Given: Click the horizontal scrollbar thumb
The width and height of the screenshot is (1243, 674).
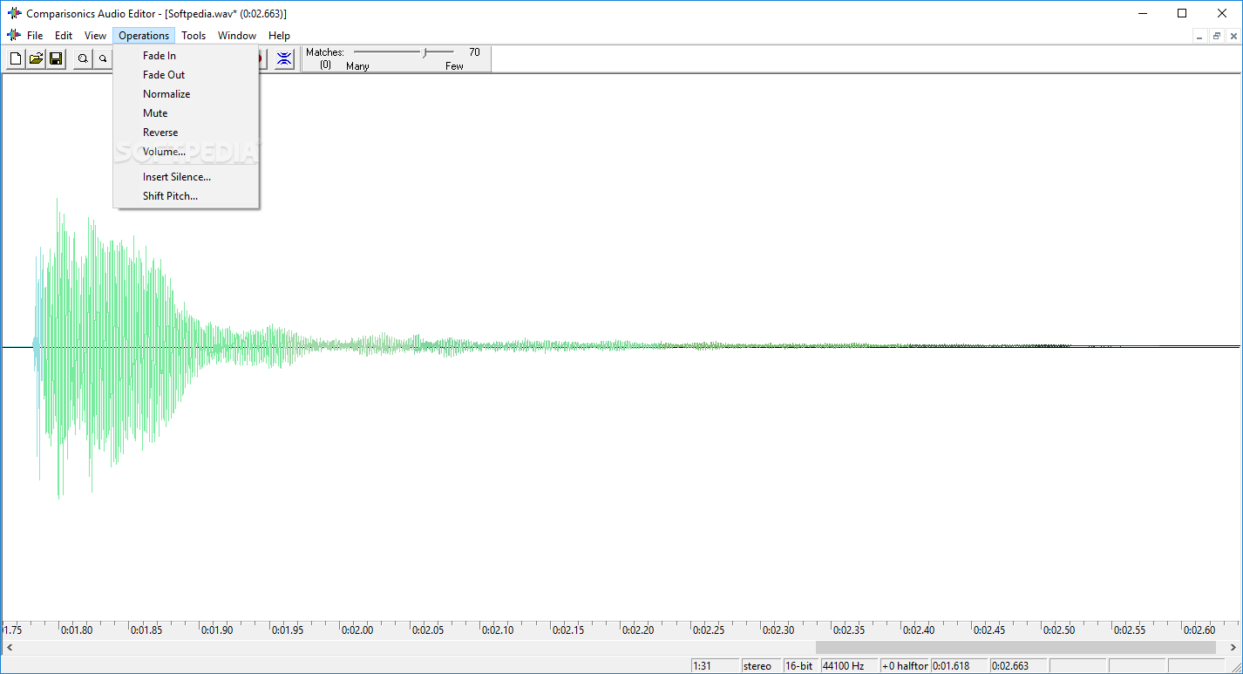Looking at the screenshot, I should pyautogui.click(x=1015, y=648).
